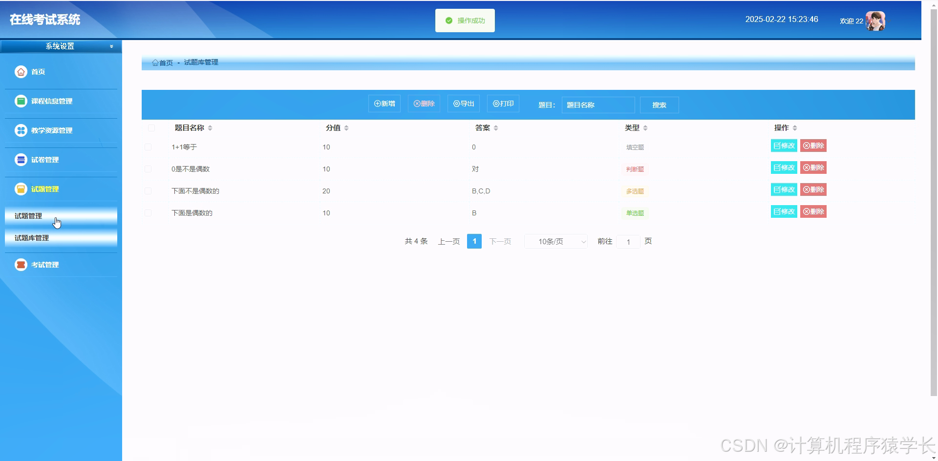Click sort arrows beside 操作 header

[795, 128]
